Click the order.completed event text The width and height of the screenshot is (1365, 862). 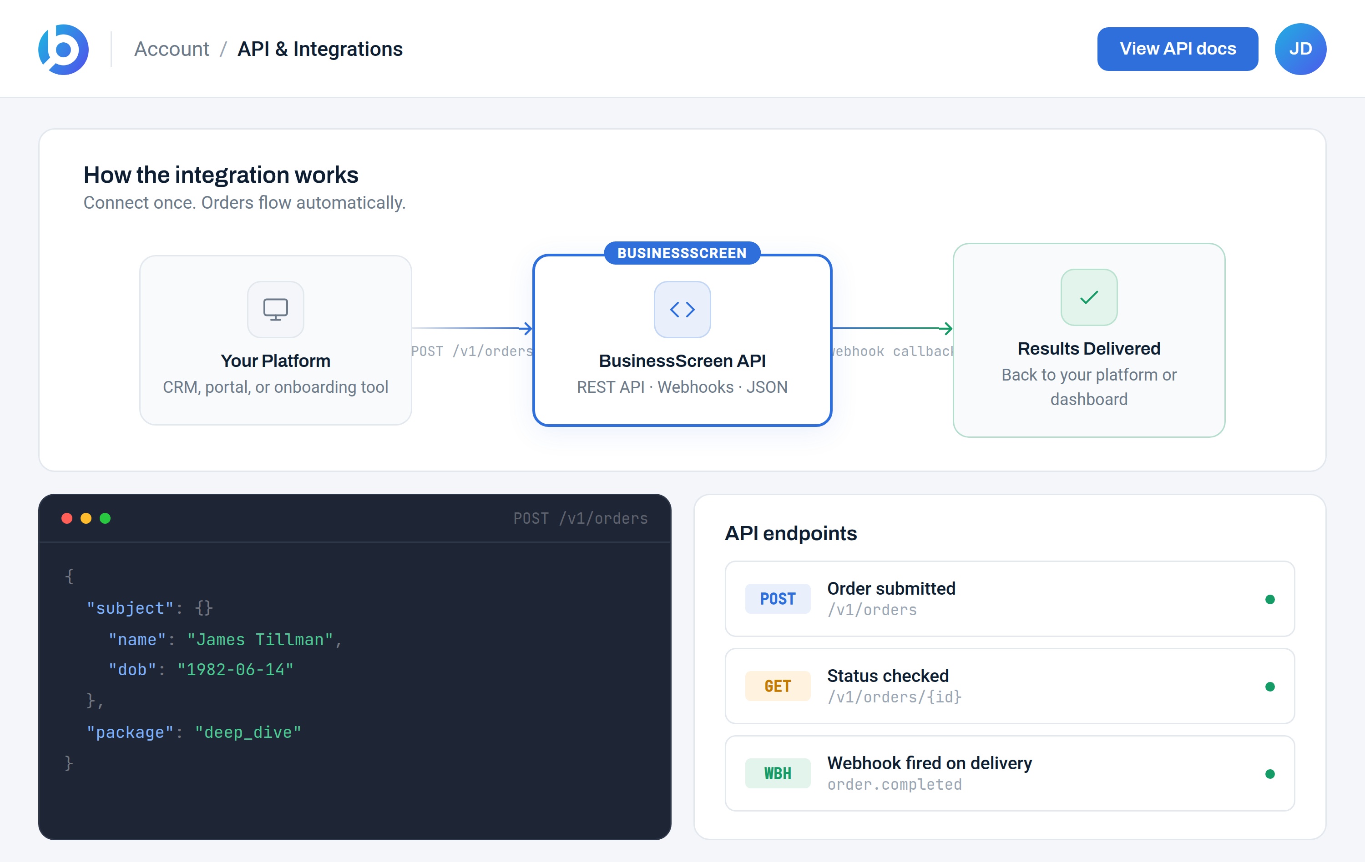tap(895, 784)
